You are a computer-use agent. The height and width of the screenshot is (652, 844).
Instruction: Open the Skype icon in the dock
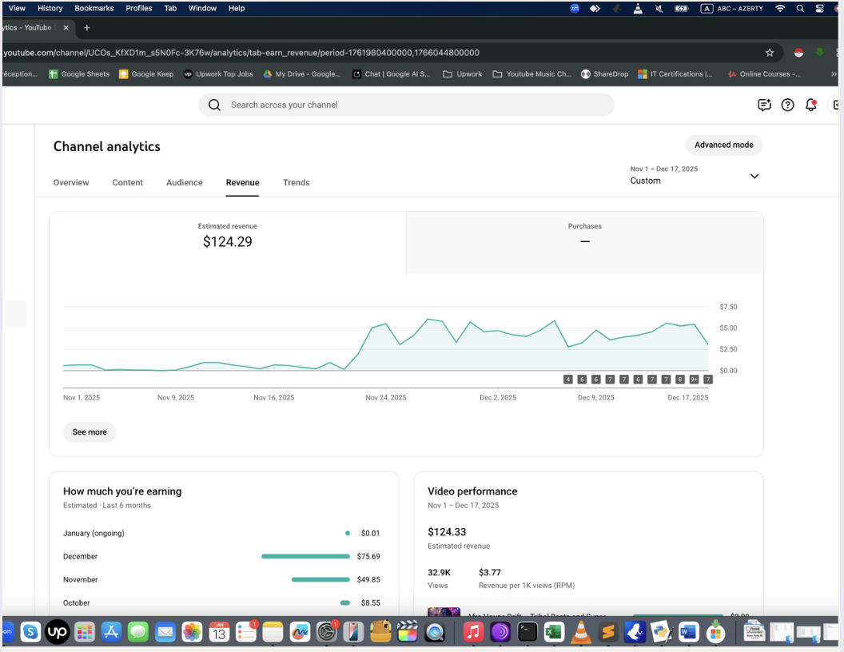[30, 632]
